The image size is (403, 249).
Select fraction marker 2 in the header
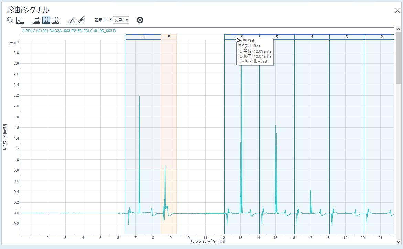[379, 37]
